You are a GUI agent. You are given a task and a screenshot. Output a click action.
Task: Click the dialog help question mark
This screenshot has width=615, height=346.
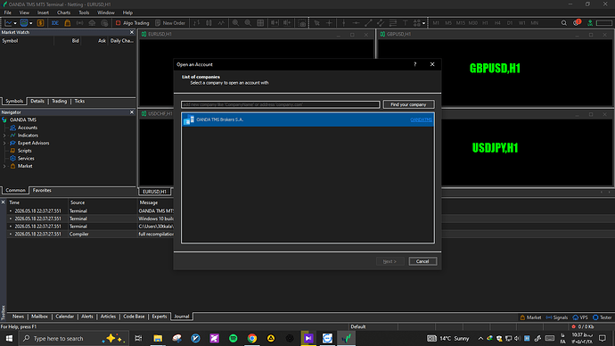(x=415, y=64)
